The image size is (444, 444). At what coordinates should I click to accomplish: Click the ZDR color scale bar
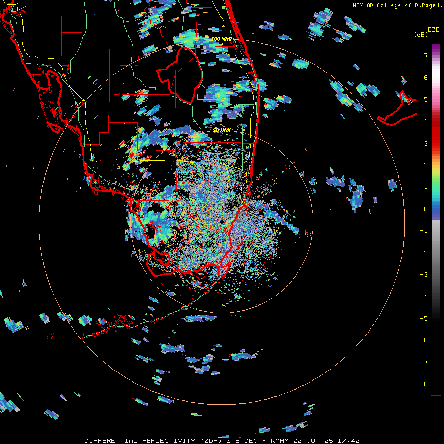(436, 219)
